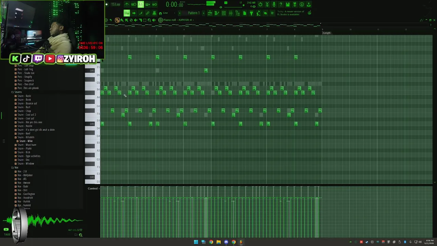This screenshot has width=437, height=246.
Task: Enable overdub blend recording toggle
Action: [147, 4]
